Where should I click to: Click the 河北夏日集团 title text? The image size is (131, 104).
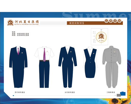click(x=27, y=22)
